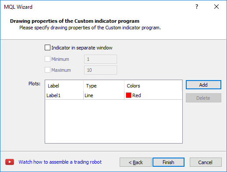227x172 pixels.
Task: Cancel the wizard dialog
Action: pyautogui.click(x=206, y=162)
